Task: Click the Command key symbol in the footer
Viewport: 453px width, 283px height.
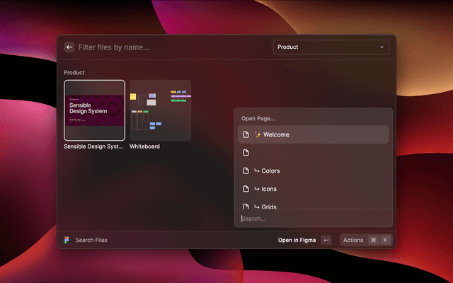Action: click(373, 240)
